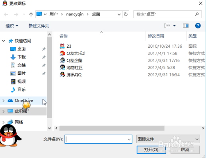Click Q宠企鹅 penguin icon
The image size is (206, 158).
pyautogui.click(x=62, y=60)
